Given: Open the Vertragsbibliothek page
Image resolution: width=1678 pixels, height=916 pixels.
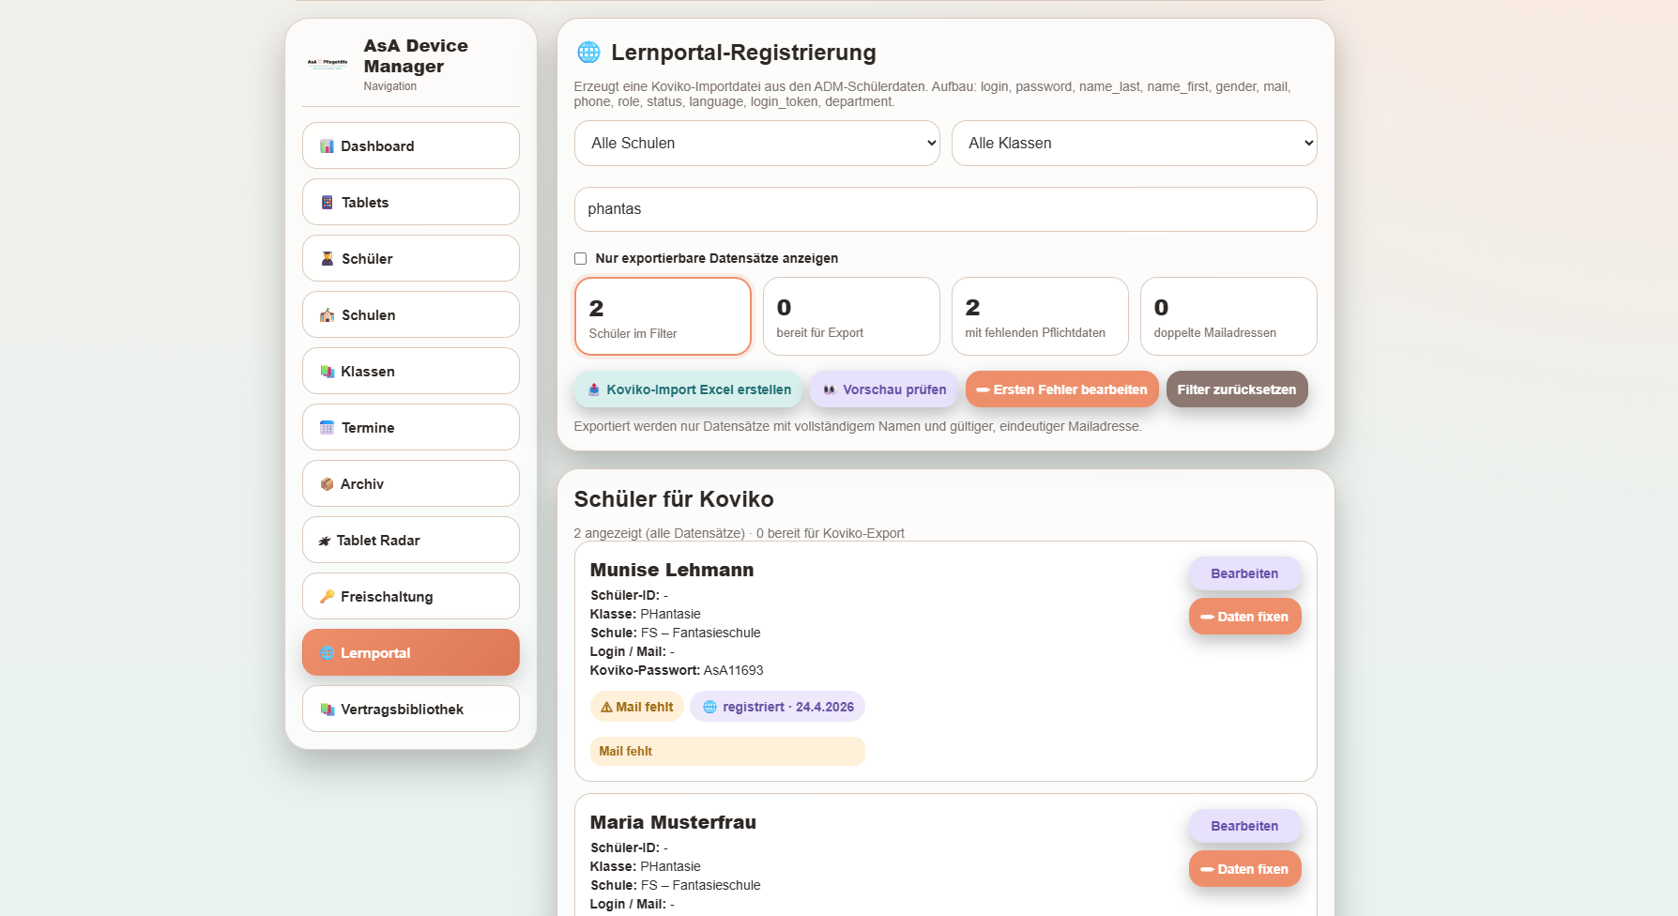Looking at the screenshot, I should [411, 710].
